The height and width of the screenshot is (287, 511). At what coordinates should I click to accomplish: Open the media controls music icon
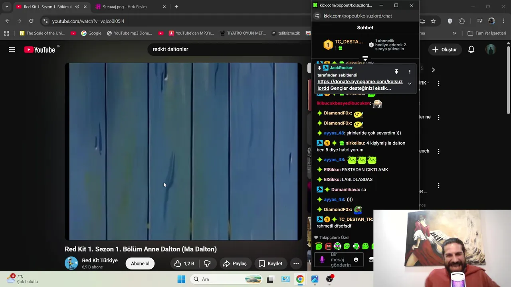(480, 21)
